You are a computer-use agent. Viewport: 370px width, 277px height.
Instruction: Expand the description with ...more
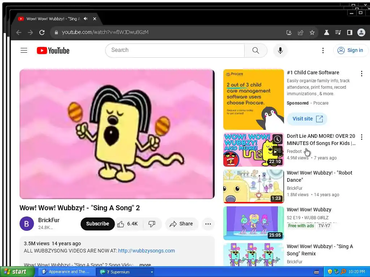click(145, 265)
